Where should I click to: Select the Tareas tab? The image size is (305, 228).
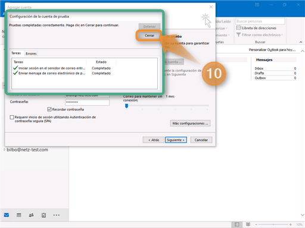(x=16, y=53)
